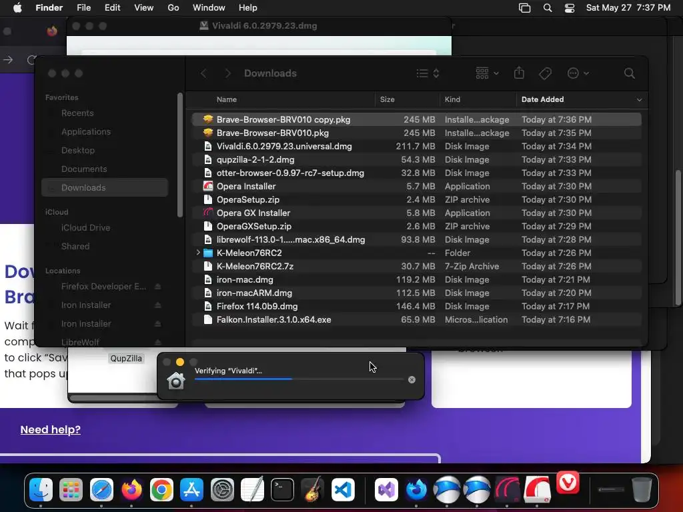Eject the LibreWolf volume
This screenshot has width=683, height=512.
coord(157,342)
